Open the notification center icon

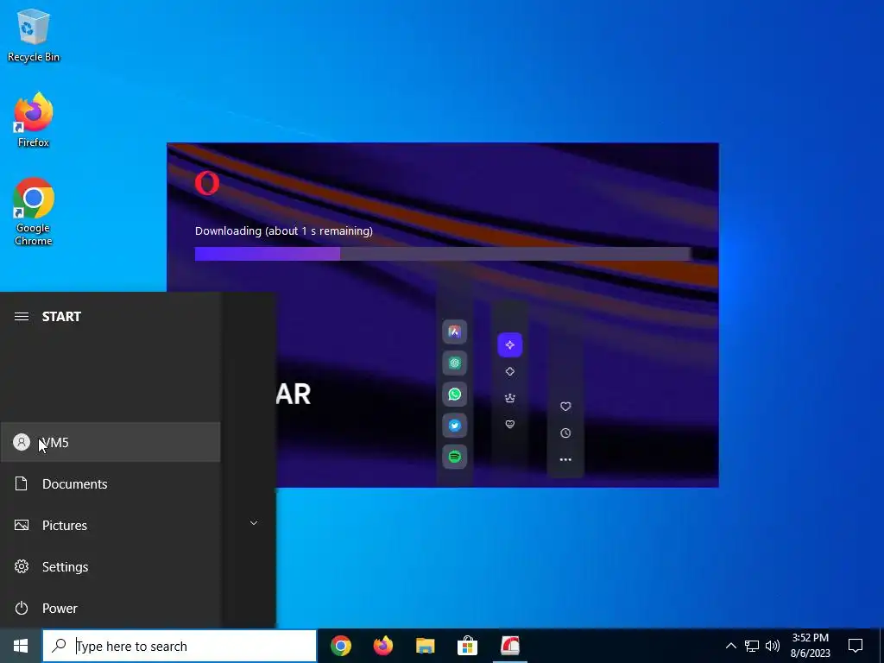point(856,646)
